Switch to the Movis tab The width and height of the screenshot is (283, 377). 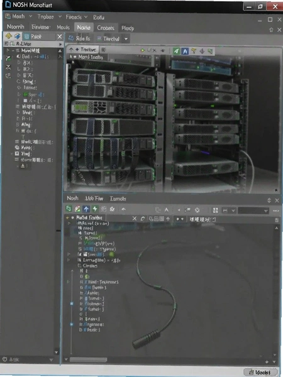coord(63,28)
